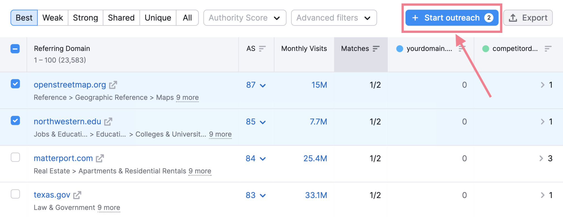The height and width of the screenshot is (217, 563).
Task: Open the openstreetmap.org domain link
Action: pos(70,85)
